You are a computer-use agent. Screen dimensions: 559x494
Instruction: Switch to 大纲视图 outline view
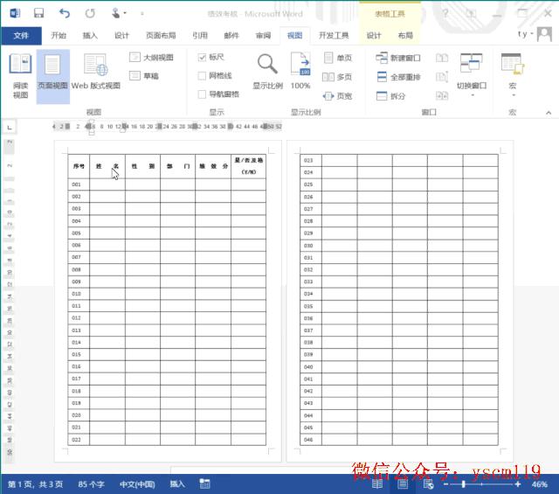(x=151, y=58)
